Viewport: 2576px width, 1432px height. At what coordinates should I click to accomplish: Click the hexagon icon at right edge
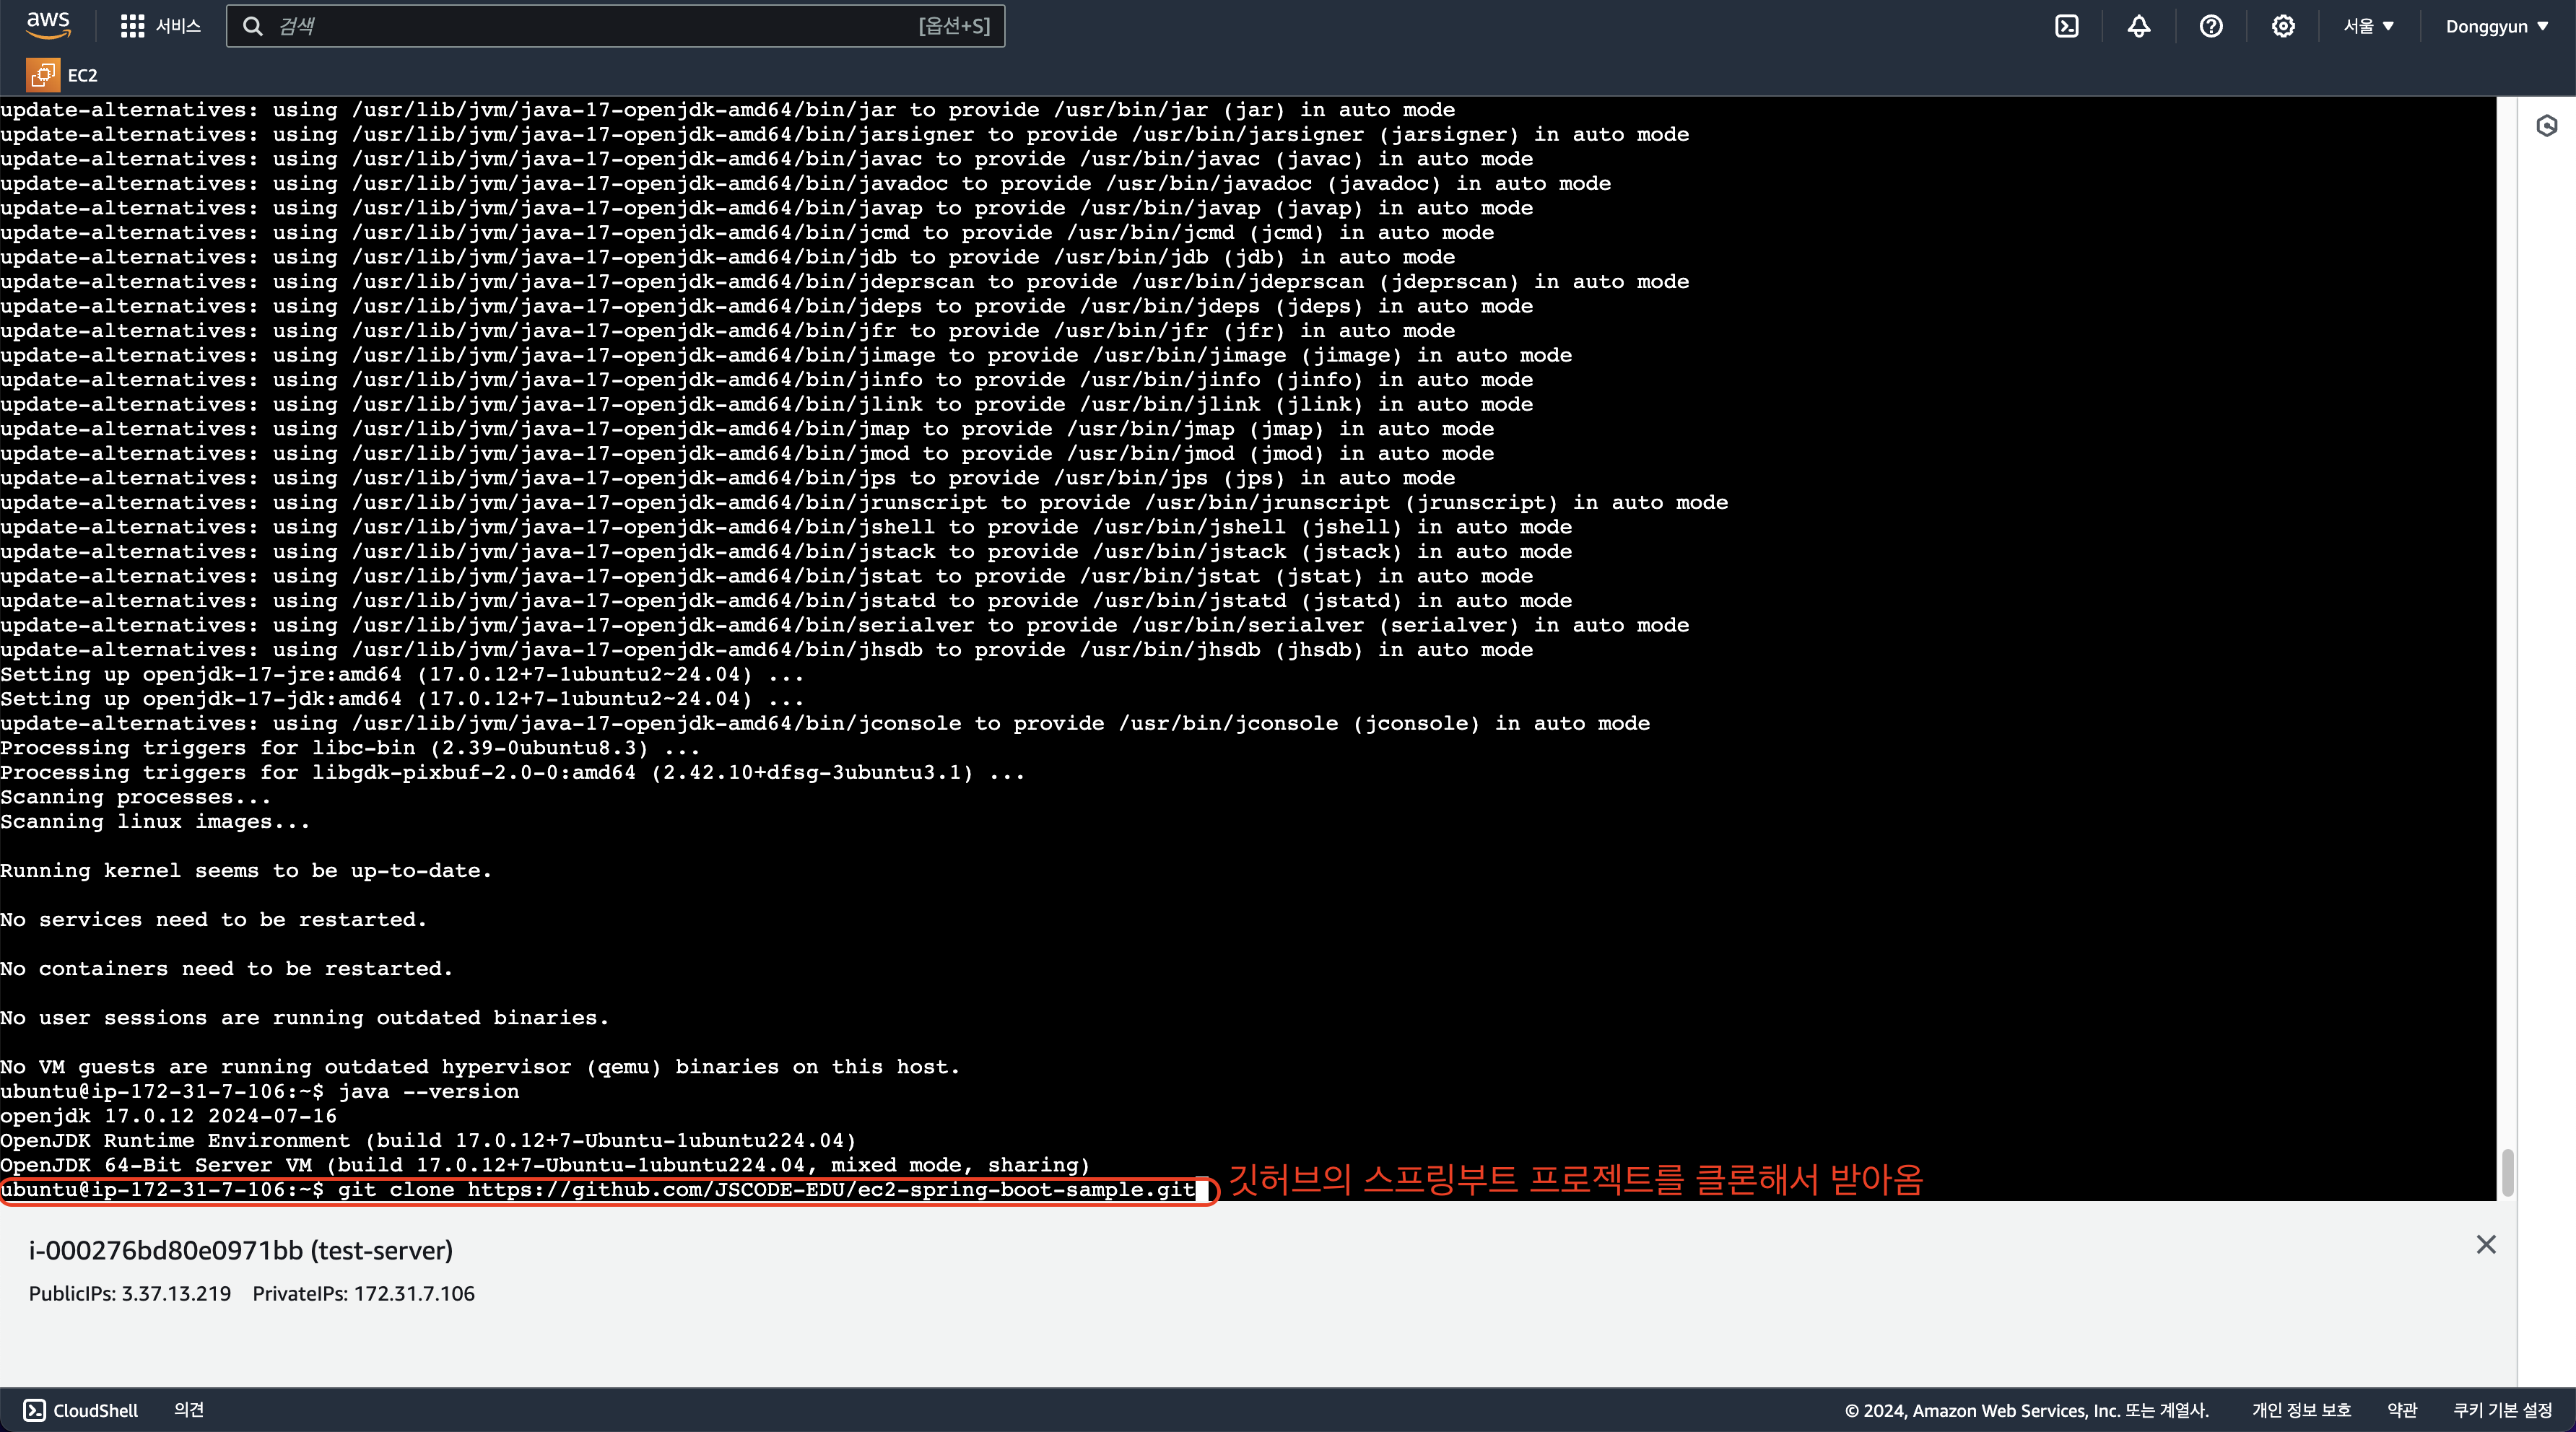pos(2546,126)
